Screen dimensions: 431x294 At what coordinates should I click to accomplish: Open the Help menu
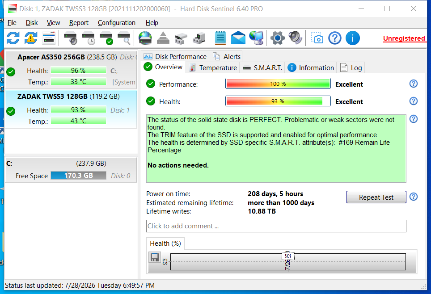pos(152,23)
